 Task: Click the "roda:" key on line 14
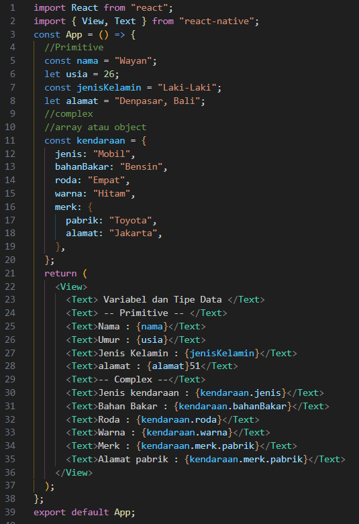coord(68,180)
